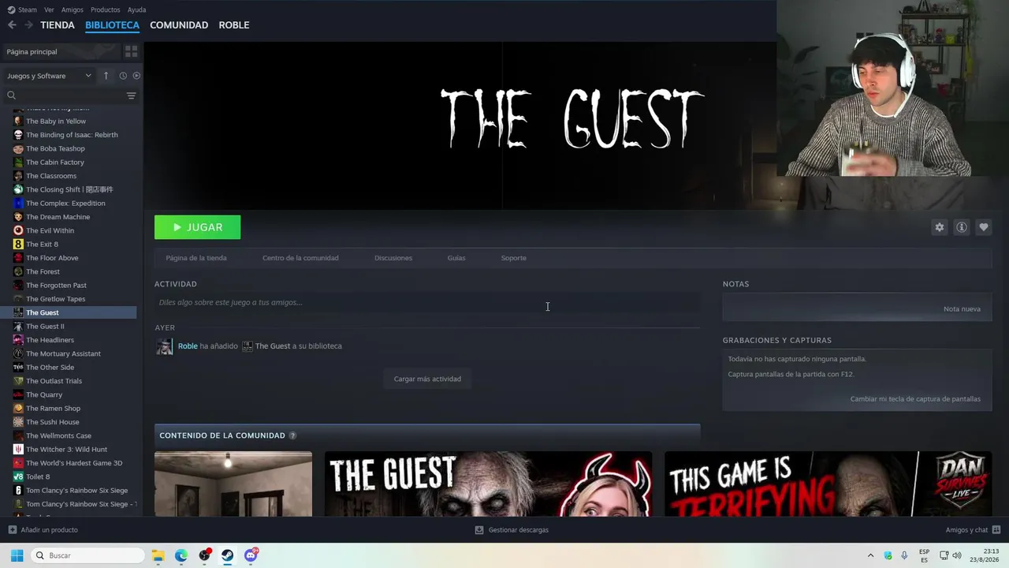Click the sort ascending arrow icon
Image resolution: width=1009 pixels, height=568 pixels.
pos(106,76)
